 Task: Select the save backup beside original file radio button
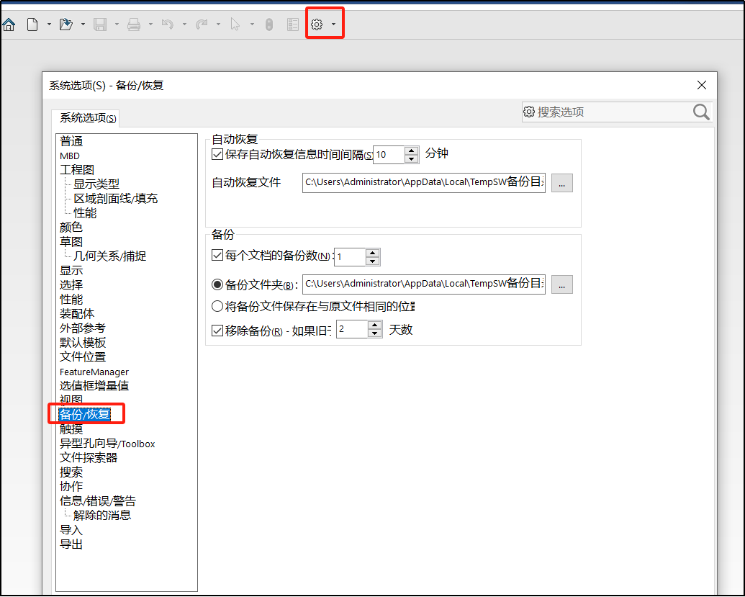coord(217,306)
